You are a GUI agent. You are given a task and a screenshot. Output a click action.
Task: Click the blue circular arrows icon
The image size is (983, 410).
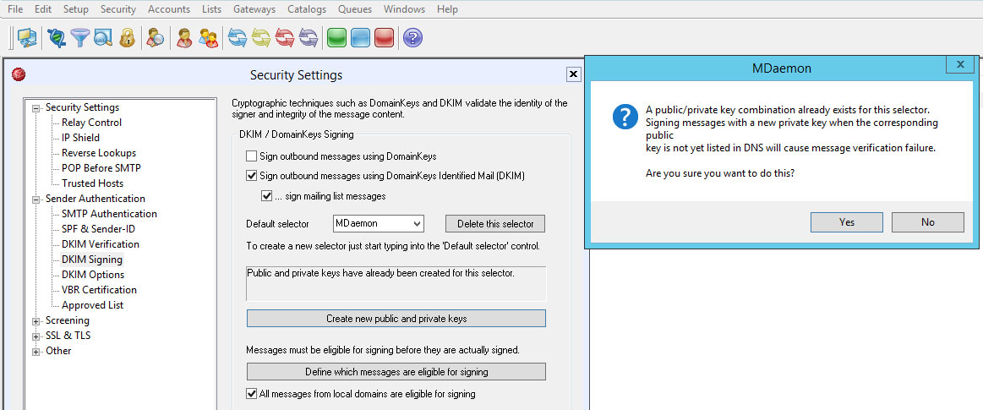pos(237,38)
